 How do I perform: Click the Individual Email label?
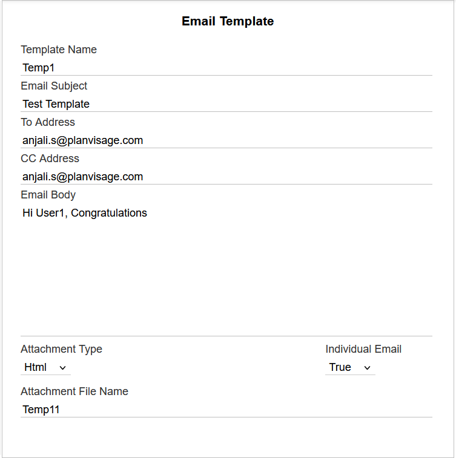[363, 349]
